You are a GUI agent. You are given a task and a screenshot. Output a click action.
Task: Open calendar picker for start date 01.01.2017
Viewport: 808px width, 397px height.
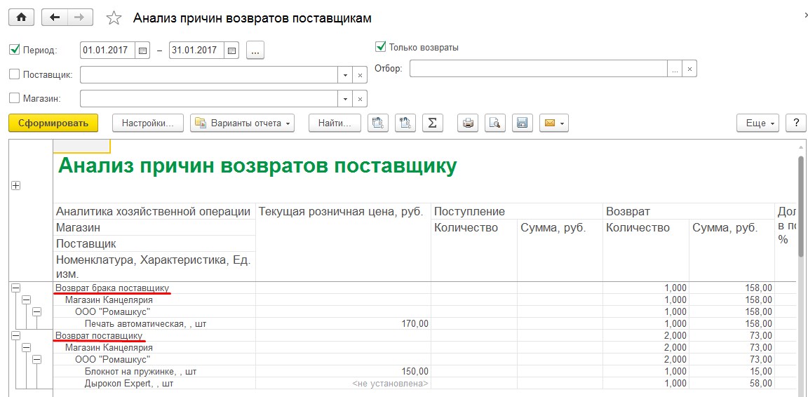pos(142,51)
